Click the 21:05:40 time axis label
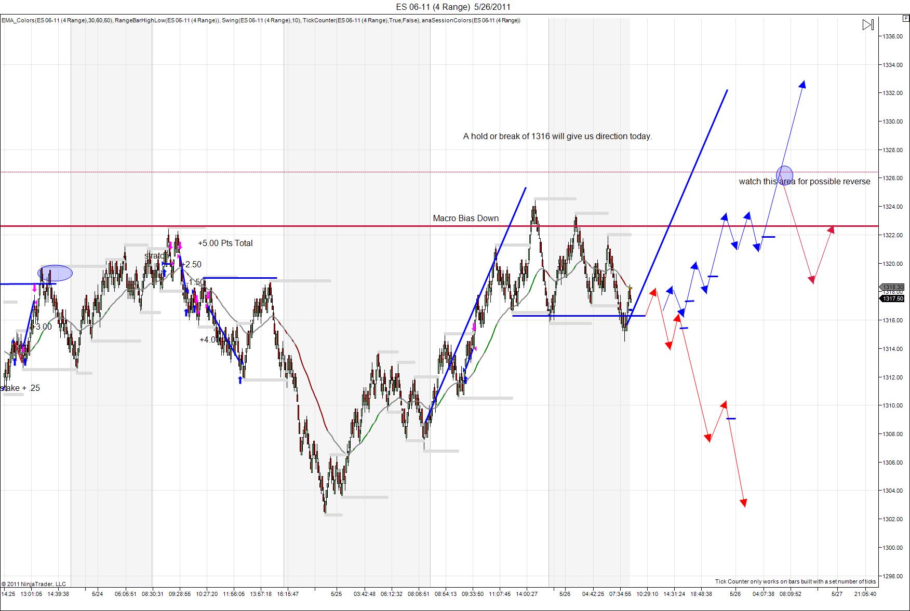This screenshot has width=910, height=611. coord(865,594)
